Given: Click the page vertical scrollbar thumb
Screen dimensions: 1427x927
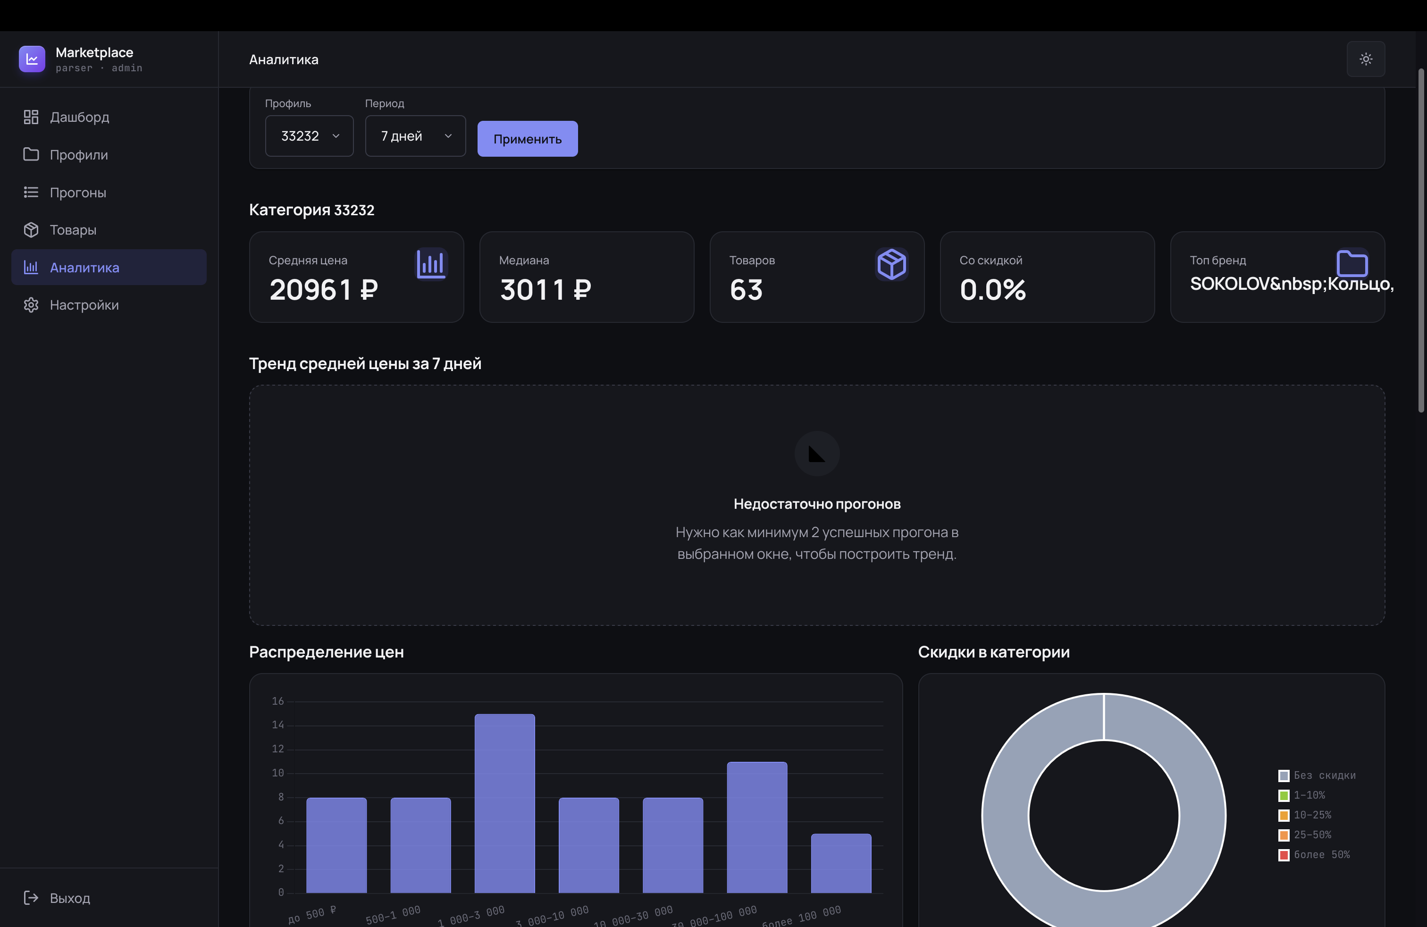Looking at the screenshot, I should coord(1421,240).
